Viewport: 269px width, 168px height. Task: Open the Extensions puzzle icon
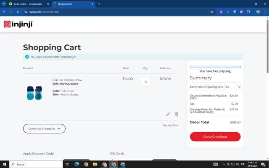pyautogui.click(x=248, y=12)
